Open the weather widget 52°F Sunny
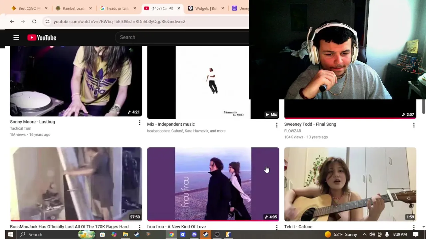Screen dimensions: 426x239 341,234
